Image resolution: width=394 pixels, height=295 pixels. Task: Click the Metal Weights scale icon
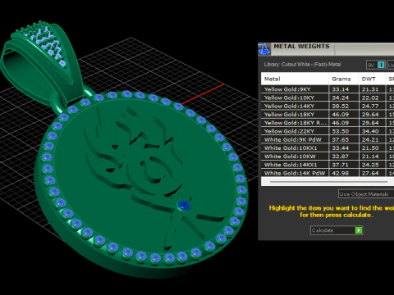click(264, 49)
